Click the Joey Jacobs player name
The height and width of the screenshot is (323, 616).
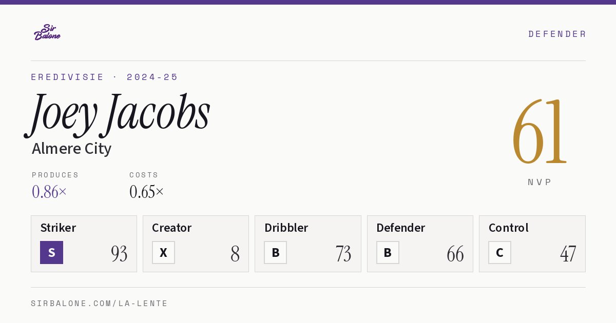tap(118, 114)
